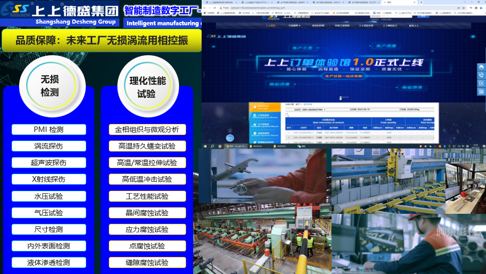Click the Basic information of contract header

tap(328, 121)
